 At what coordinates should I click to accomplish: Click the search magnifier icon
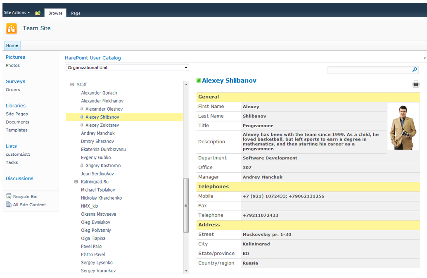pyautogui.click(x=415, y=70)
